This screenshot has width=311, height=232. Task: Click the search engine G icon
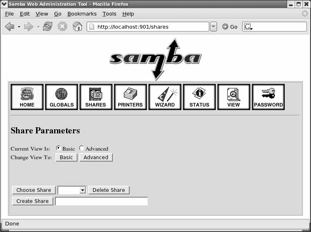(248, 27)
